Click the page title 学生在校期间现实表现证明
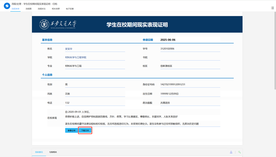The width and height of the screenshot is (276, 157). (x=137, y=25)
